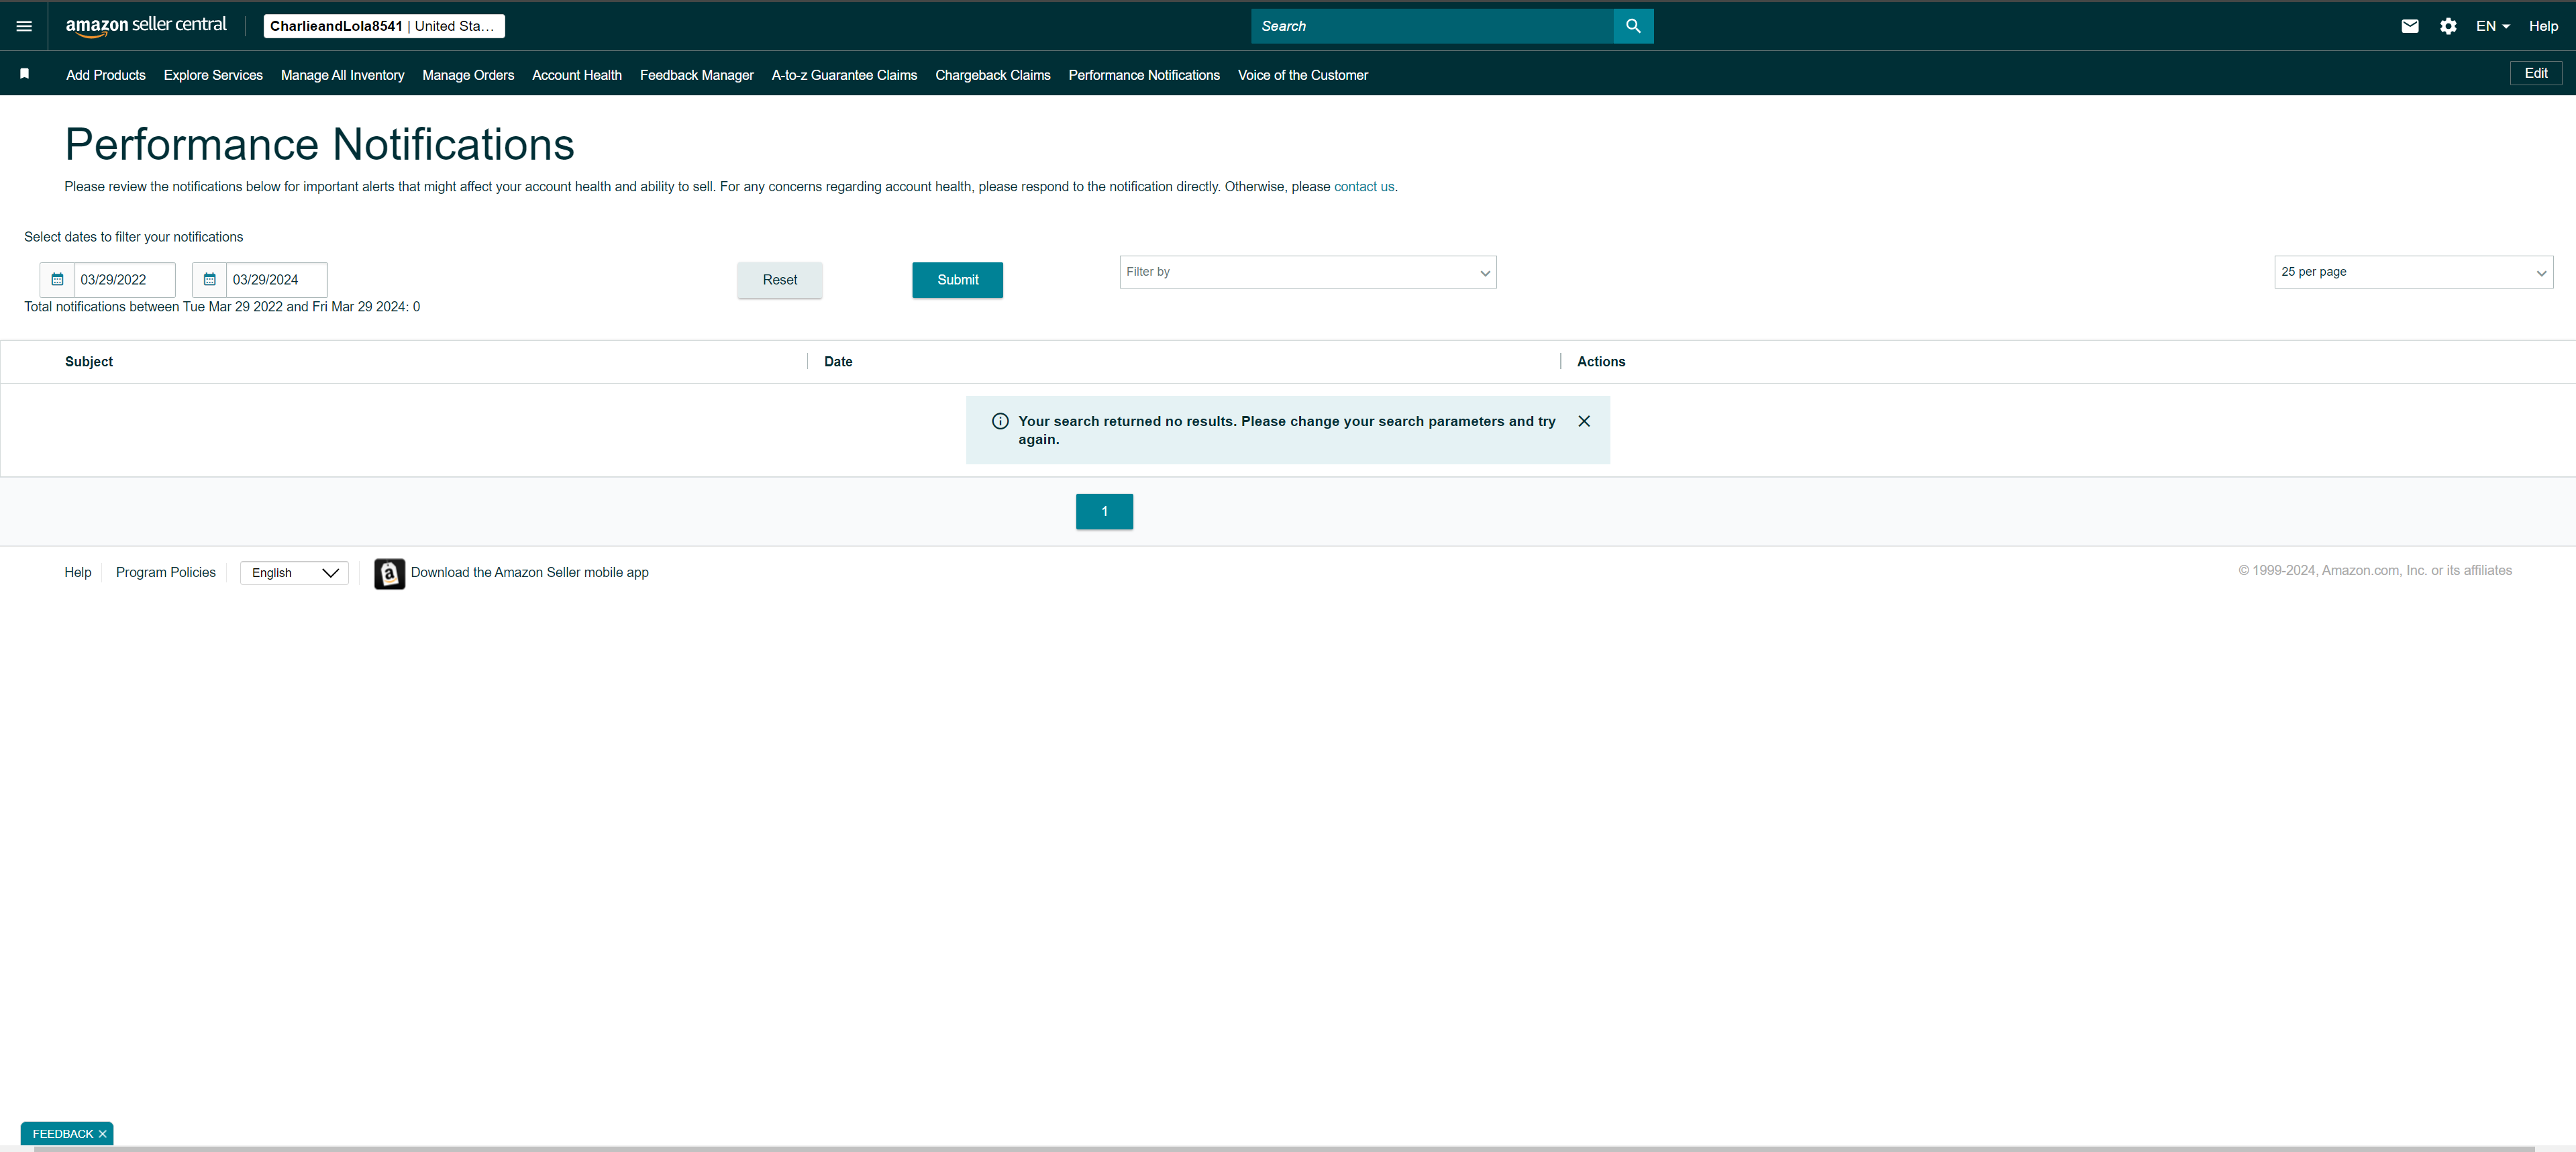Click the start date field 03/29/2022

(124, 280)
